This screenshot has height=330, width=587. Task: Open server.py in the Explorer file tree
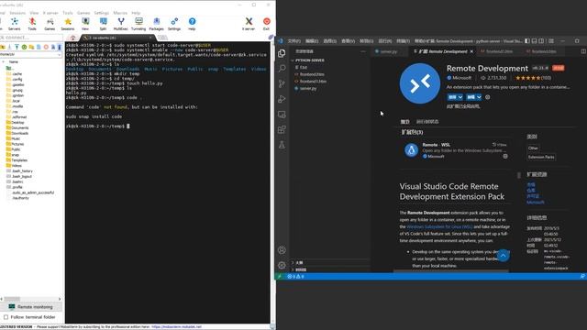pos(308,88)
